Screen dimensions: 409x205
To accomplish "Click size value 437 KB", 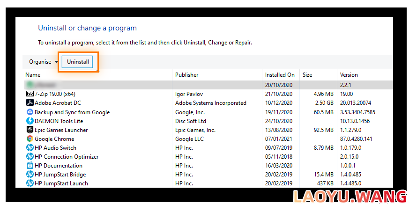I will [325, 183].
